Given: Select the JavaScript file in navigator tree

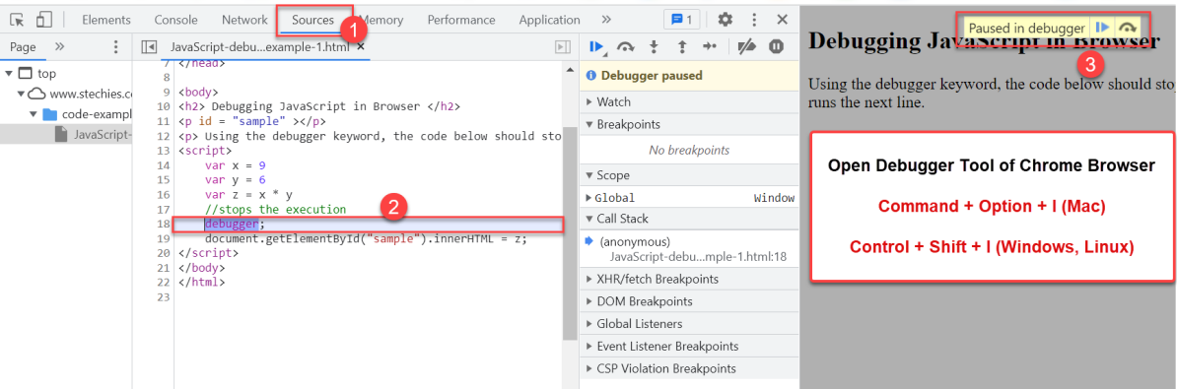Looking at the screenshot, I should tap(66, 135).
